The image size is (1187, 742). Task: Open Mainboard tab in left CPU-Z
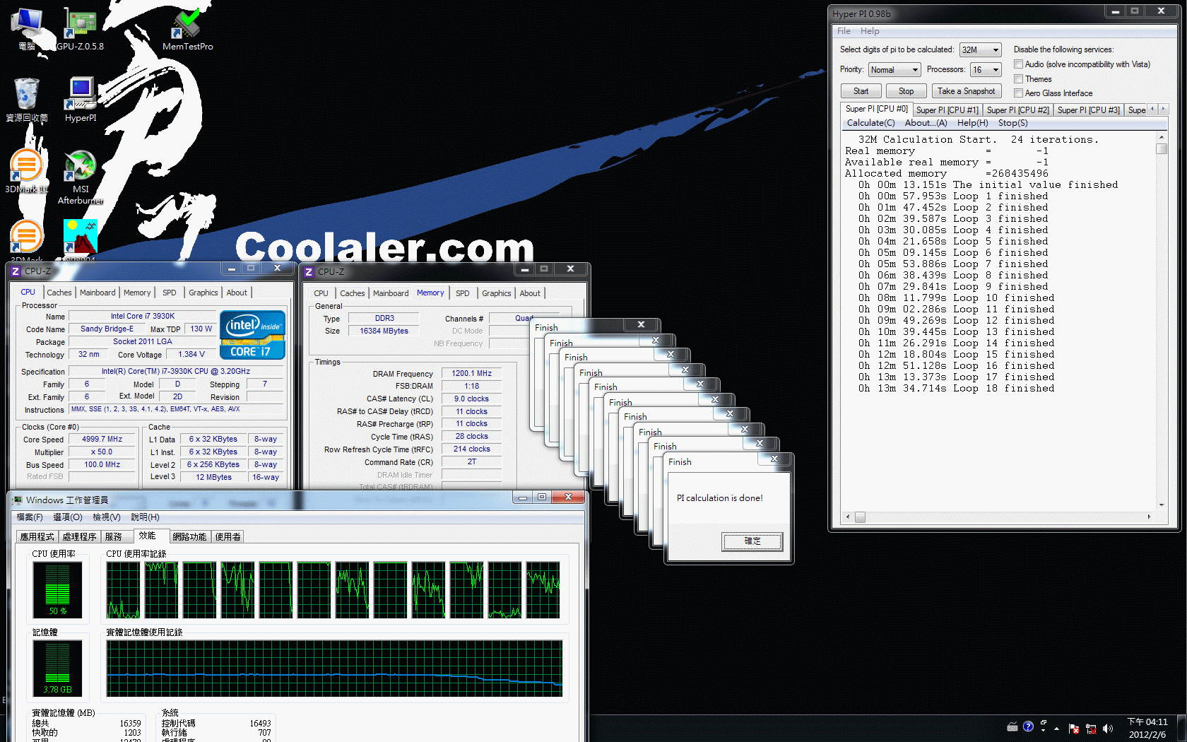pyautogui.click(x=98, y=293)
